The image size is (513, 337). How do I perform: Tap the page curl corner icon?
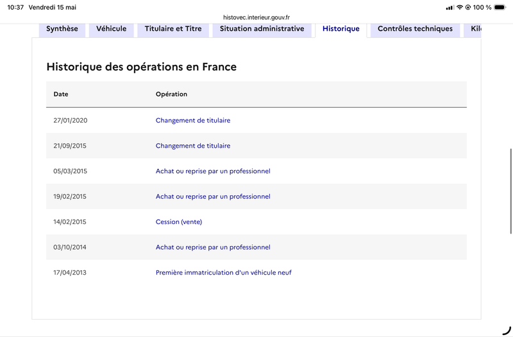(507, 331)
